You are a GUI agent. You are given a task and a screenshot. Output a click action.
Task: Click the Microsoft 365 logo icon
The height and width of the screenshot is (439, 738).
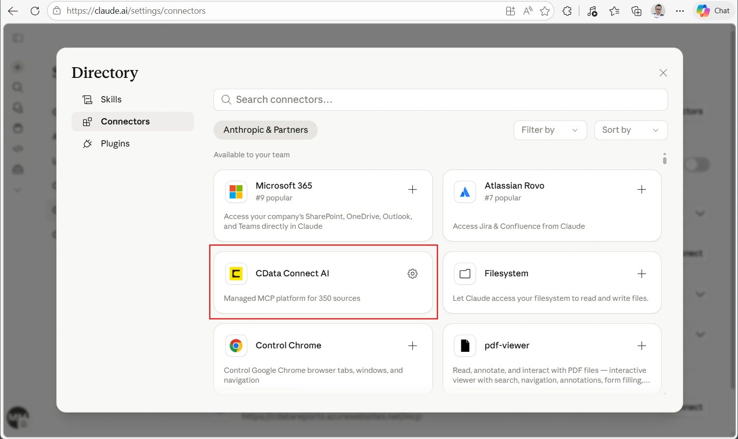[236, 192]
